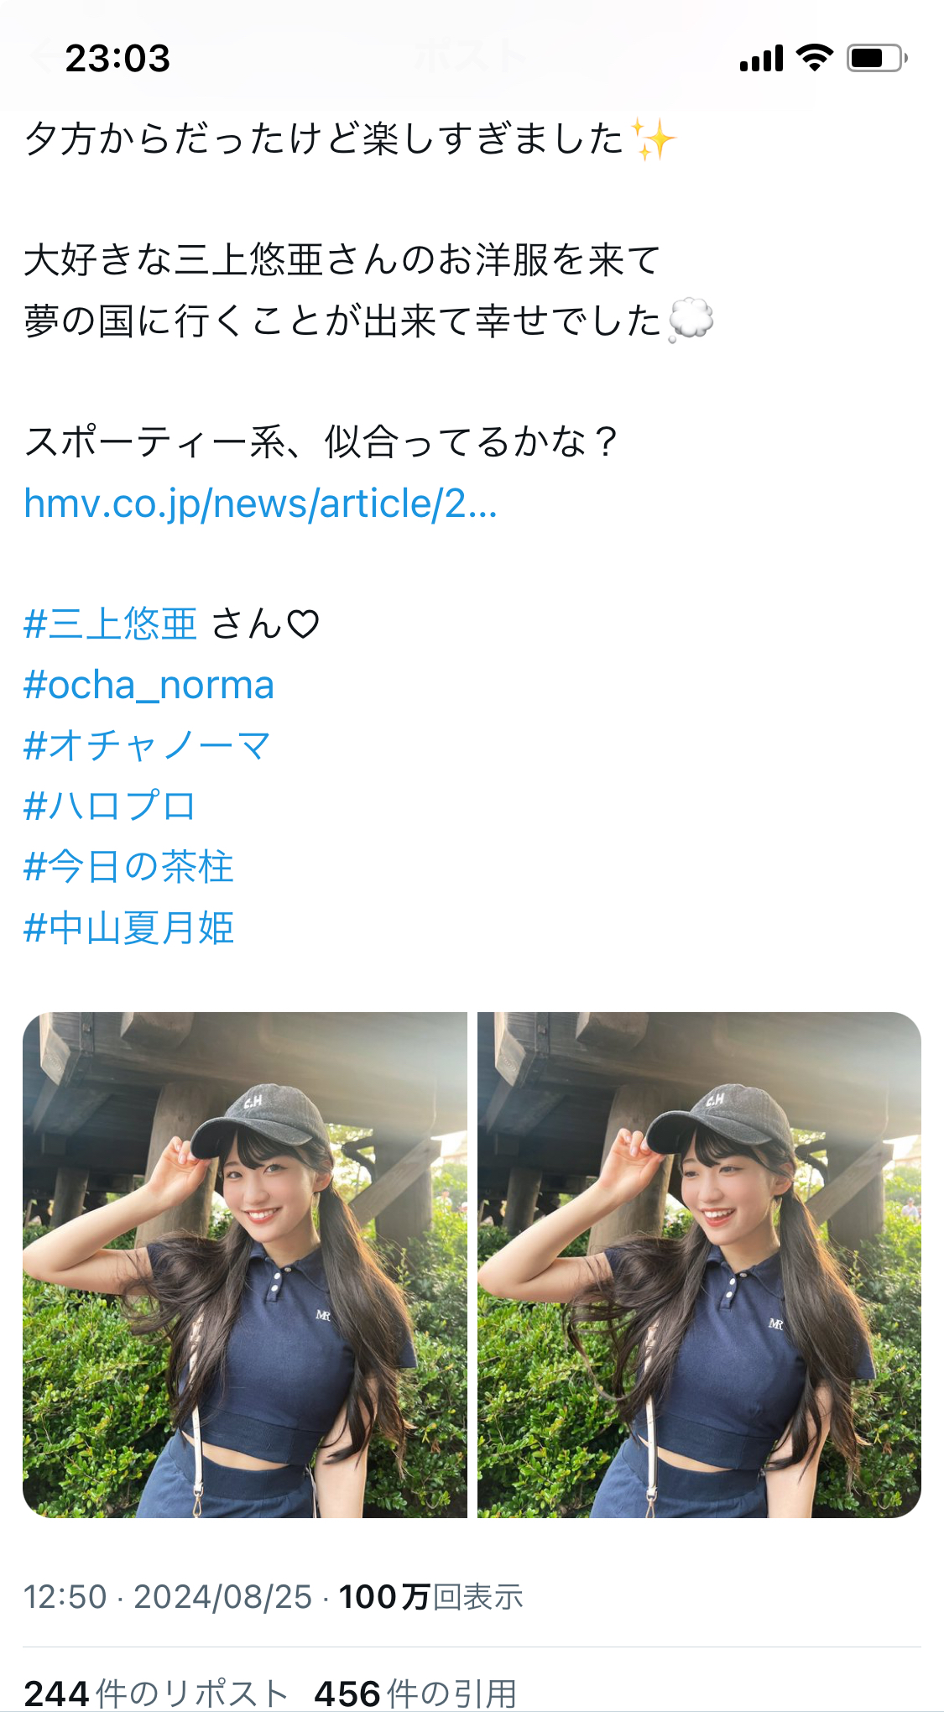This screenshot has width=944, height=1712.
Task: Tap the Wi-Fi status icon
Action: (814, 58)
